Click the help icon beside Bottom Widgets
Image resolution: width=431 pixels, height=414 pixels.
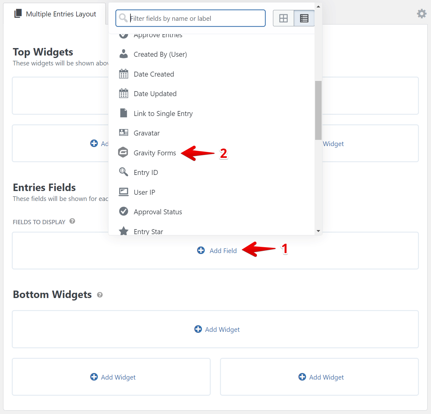[x=100, y=295]
